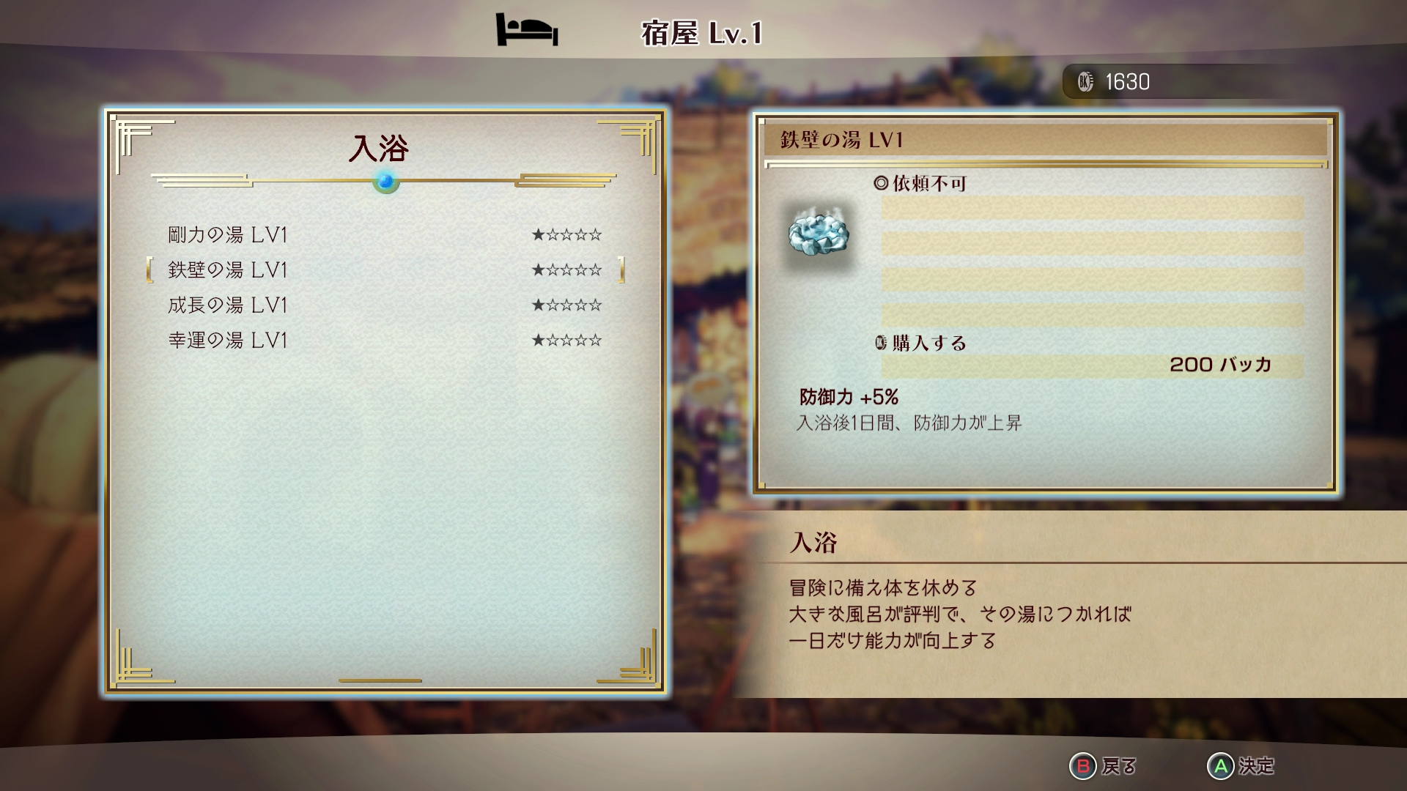Click the steaming hot spring bath icon

(x=818, y=231)
